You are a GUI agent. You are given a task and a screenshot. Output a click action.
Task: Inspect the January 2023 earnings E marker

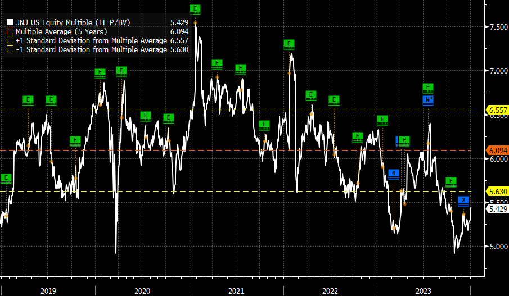[382, 121]
